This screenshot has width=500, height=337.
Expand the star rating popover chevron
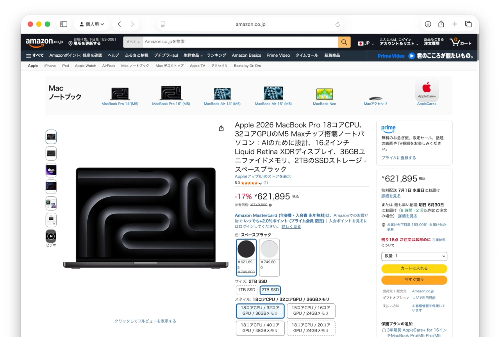[260, 183]
